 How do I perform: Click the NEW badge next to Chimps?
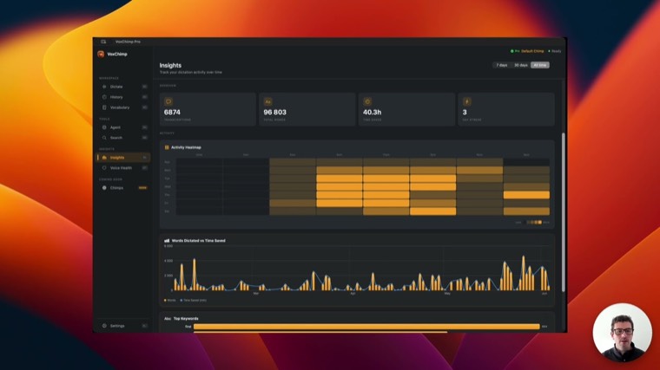(142, 188)
